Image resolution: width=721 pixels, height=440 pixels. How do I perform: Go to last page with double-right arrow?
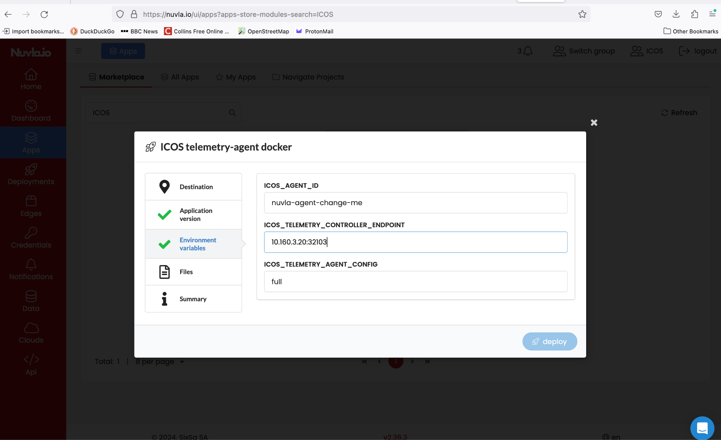pyautogui.click(x=427, y=361)
